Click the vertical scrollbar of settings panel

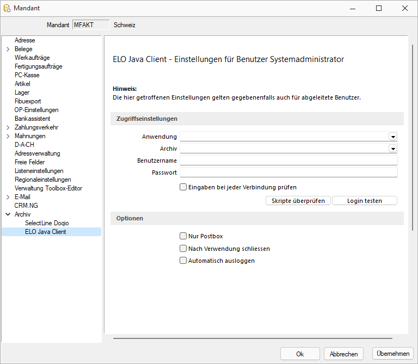pos(413,138)
